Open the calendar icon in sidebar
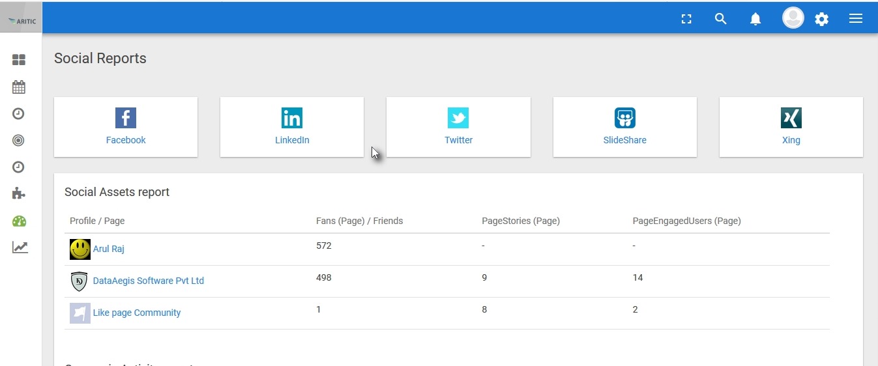This screenshot has width=878, height=366. coord(19,87)
